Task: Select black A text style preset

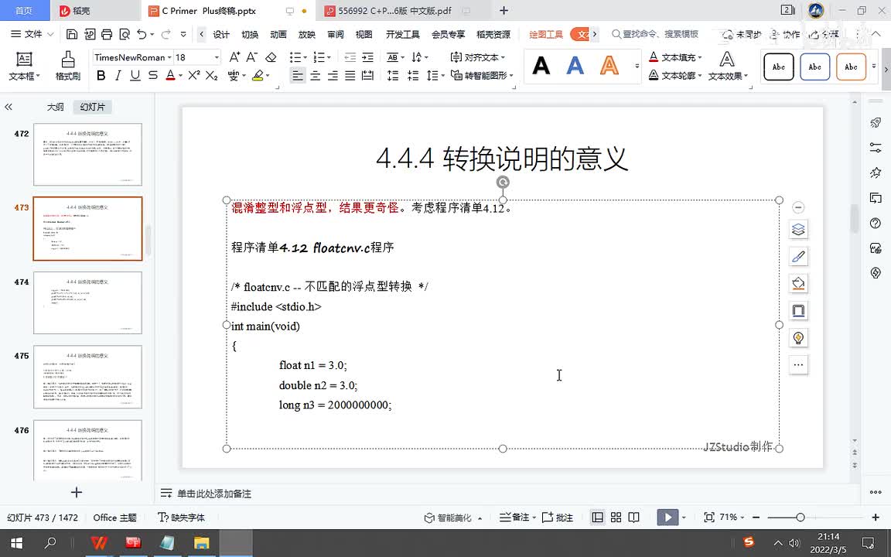Action: [x=541, y=66]
